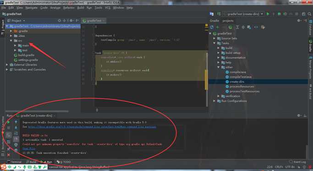The height and width of the screenshot is (171, 313).
Task: Expand Source Sets in Gradle panel
Action: [214, 39]
